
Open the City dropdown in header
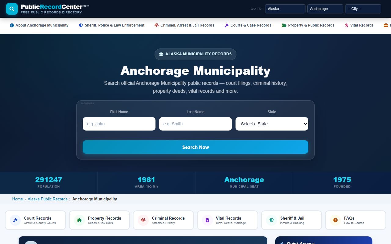363,9
